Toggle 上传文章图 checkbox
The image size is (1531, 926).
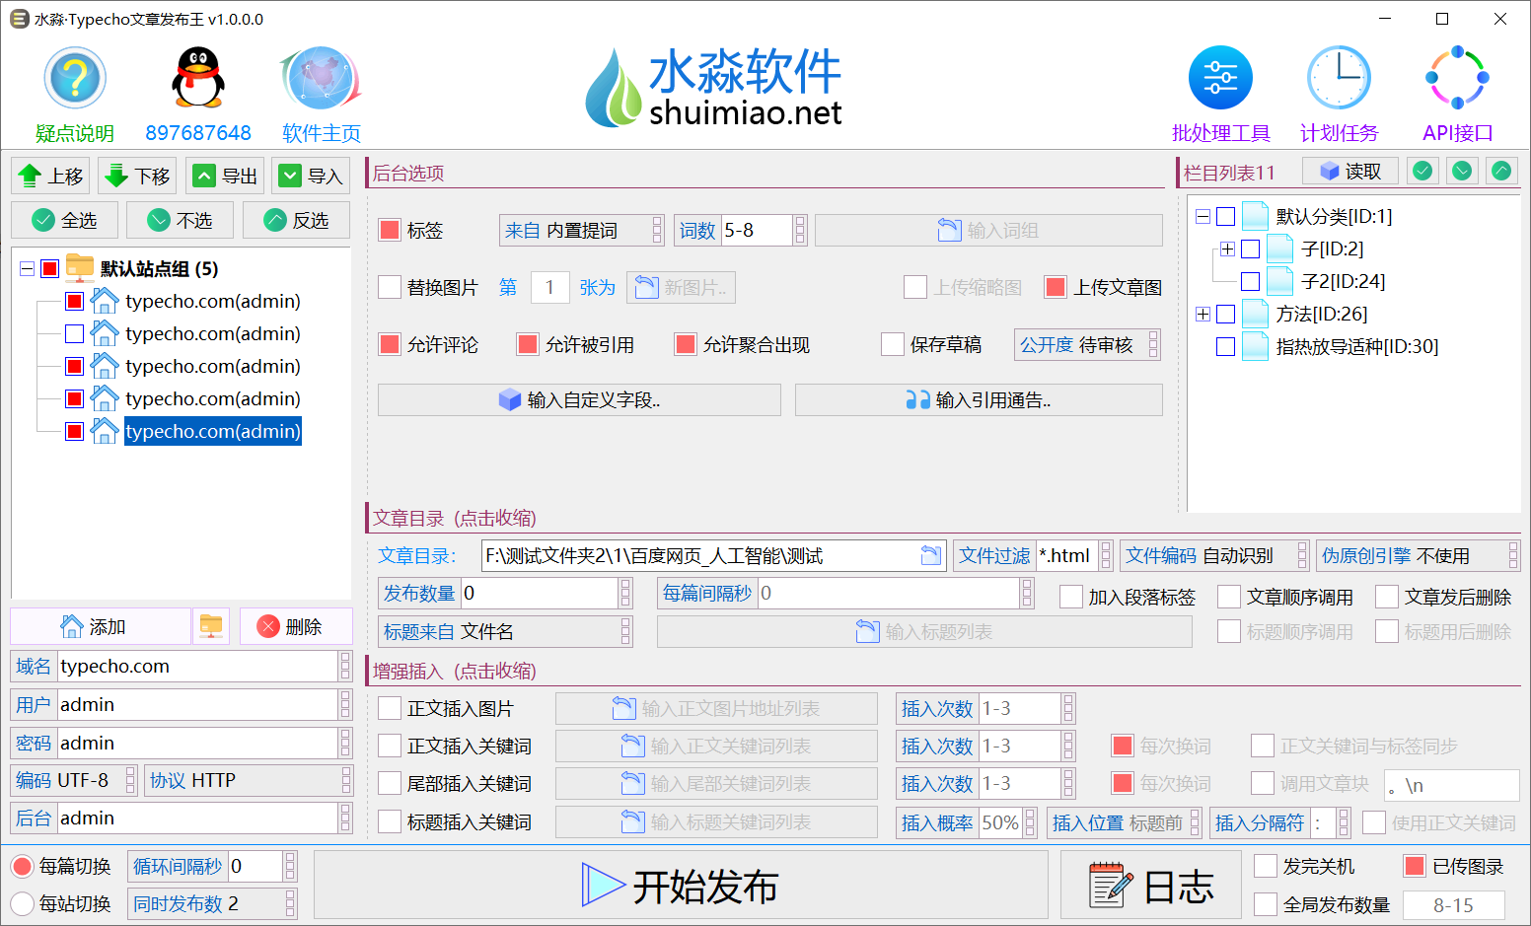click(x=1056, y=287)
